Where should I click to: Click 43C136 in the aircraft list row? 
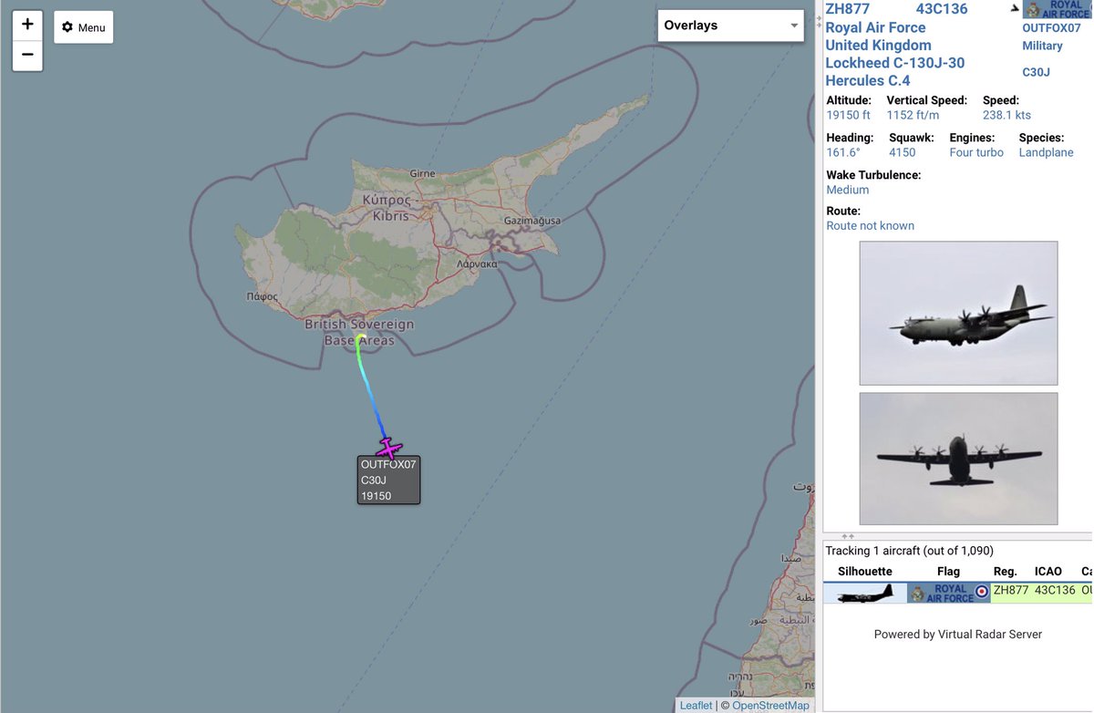1057,591
